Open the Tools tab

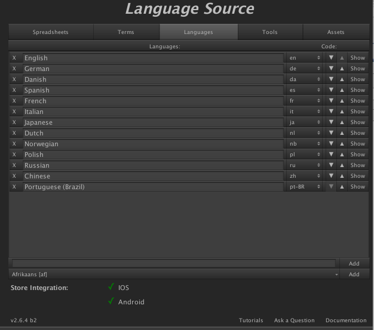270,32
